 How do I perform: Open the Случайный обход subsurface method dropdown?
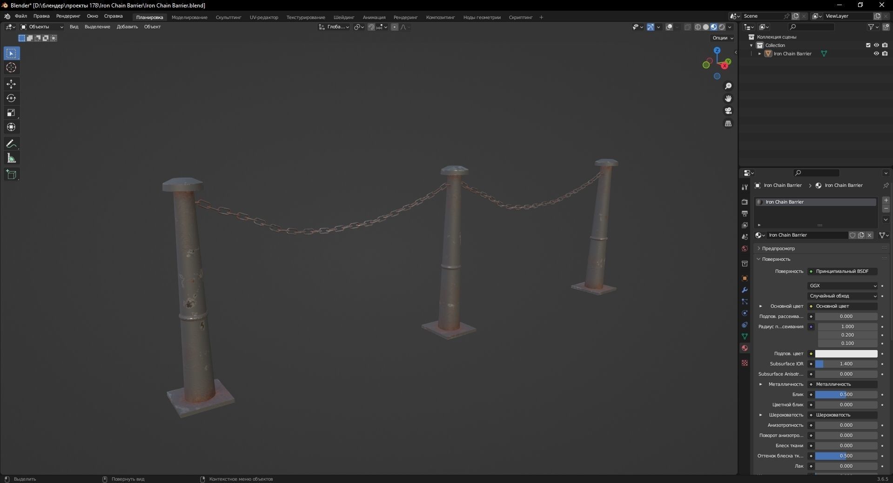[843, 296]
